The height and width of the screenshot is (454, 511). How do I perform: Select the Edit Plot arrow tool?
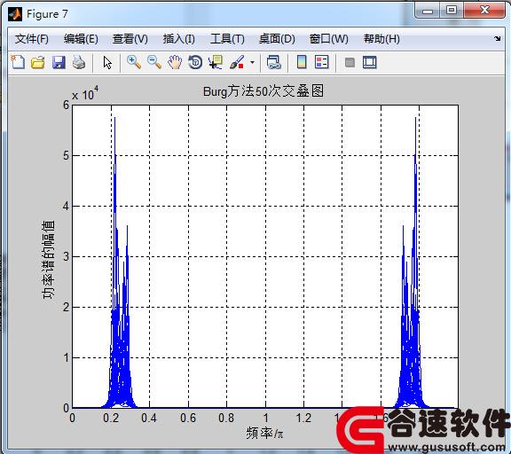point(107,62)
